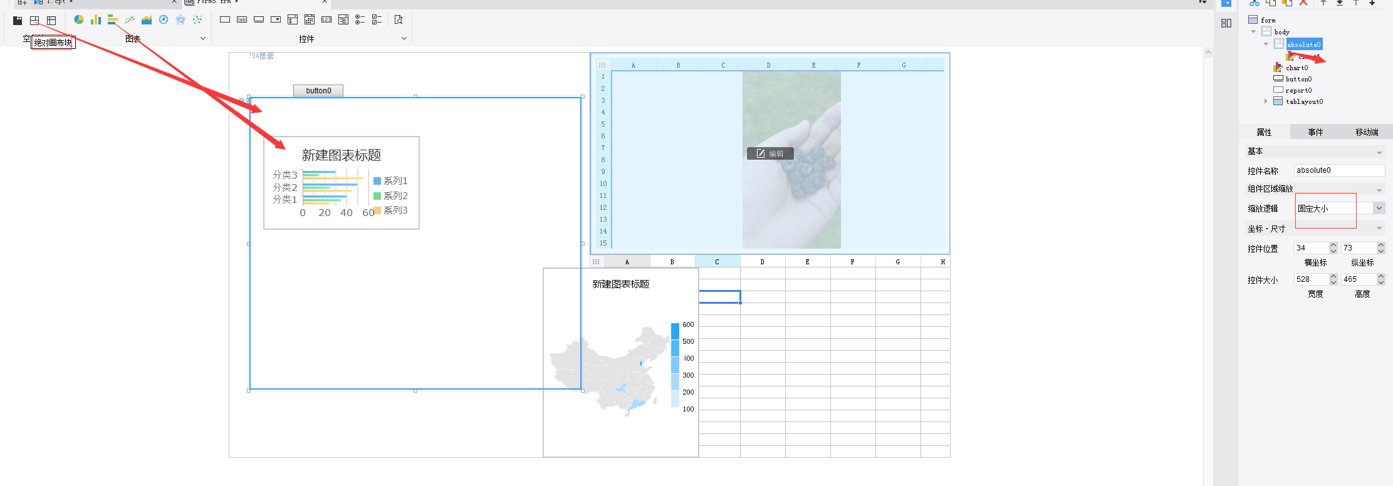Click the canvas scroll-up arrow
1393x486 pixels.
[1208, 53]
